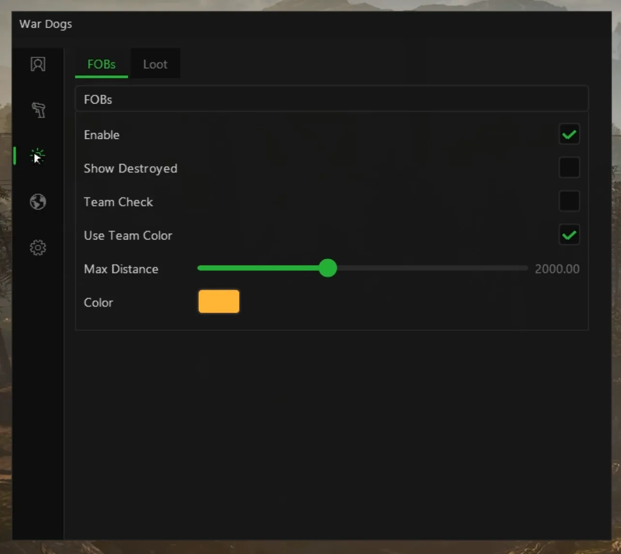Click the Max Distance label
The width and height of the screenshot is (621, 554).
121,269
